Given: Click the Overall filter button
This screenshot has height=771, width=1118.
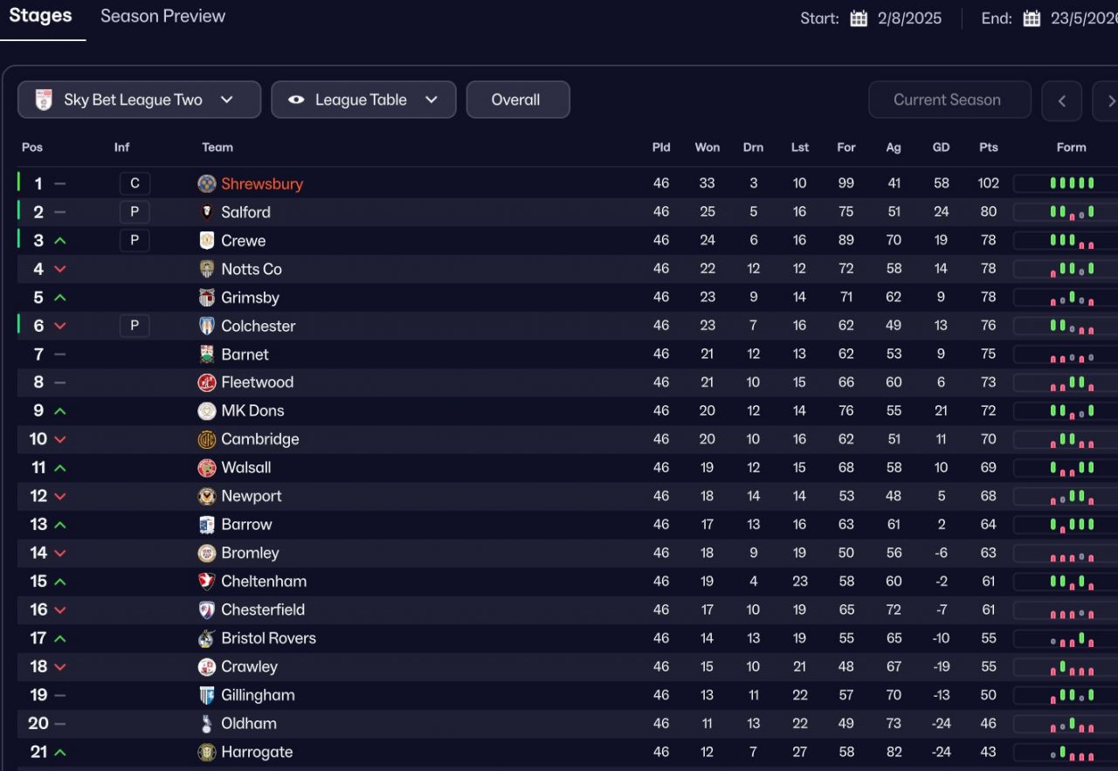Looking at the screenshot, I should coord(517,100).
